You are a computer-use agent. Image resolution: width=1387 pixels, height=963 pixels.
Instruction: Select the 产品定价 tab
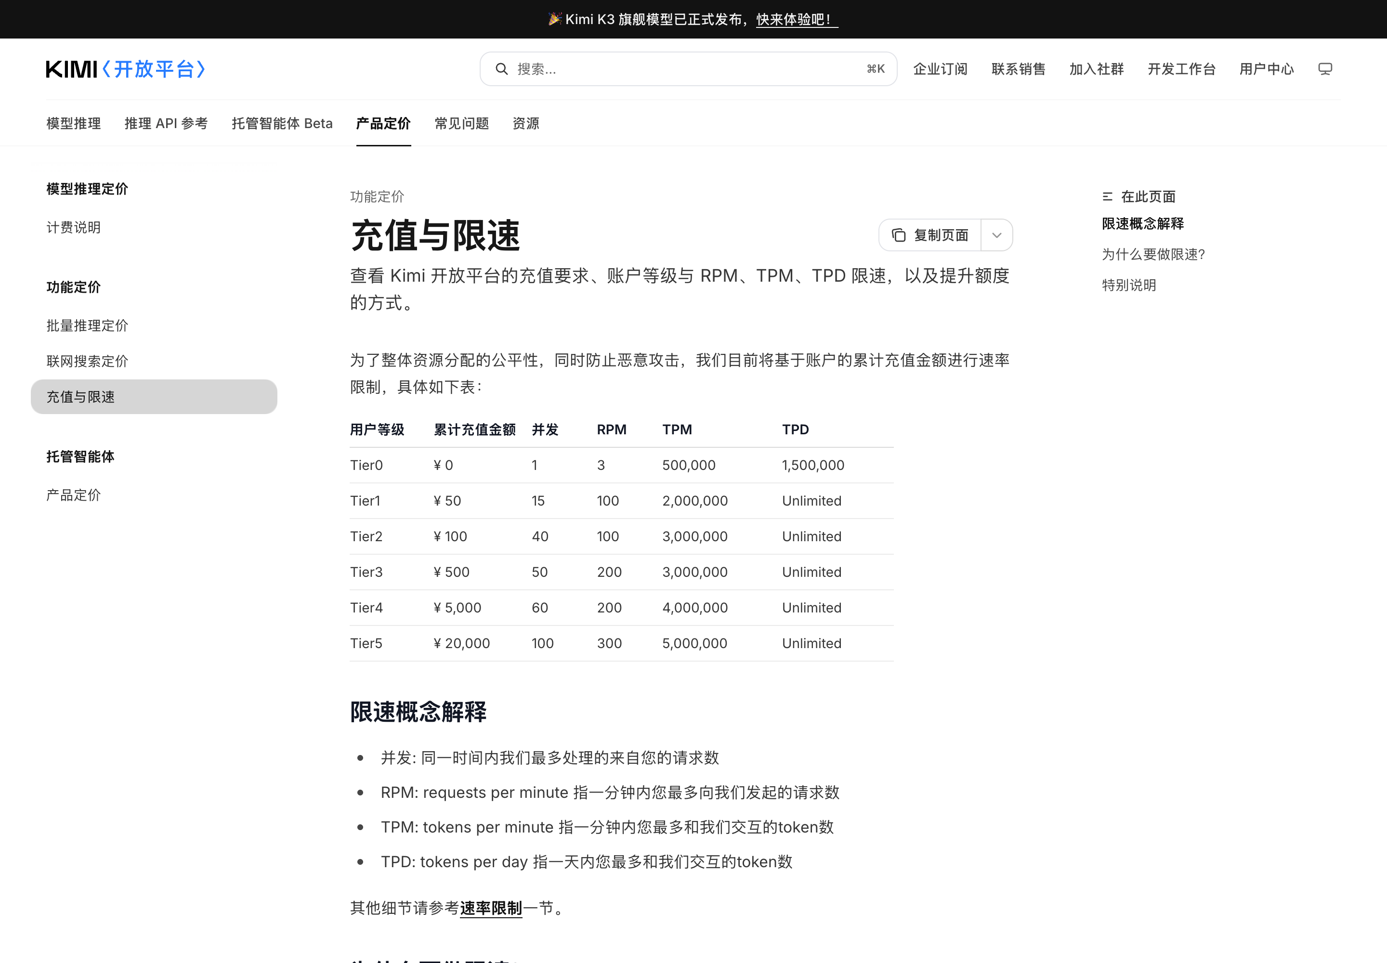point(383,123)
